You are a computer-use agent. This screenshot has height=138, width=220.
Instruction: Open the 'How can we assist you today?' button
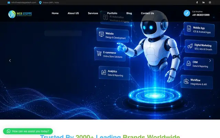coord(28,131)
